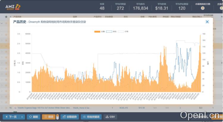Click the 市场饱和度分数 score badge
The height and width of the screenshot is (122, 223).
click(202, 8)
